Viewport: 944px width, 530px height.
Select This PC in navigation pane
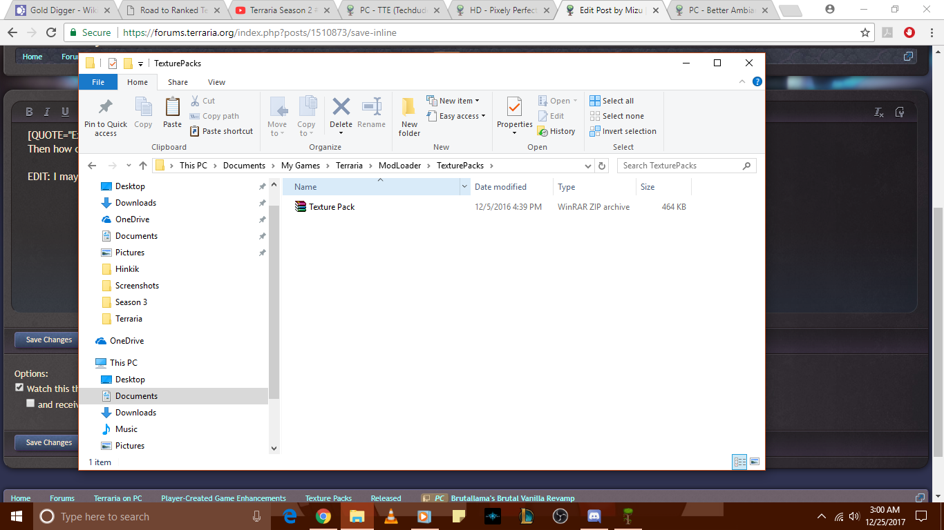[x=123, y=362]
